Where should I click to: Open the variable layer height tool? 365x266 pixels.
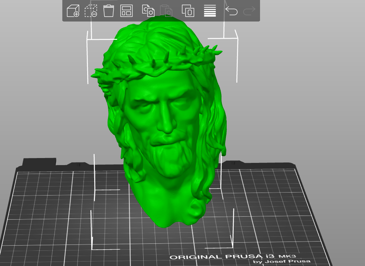click(x=210, y=11)
